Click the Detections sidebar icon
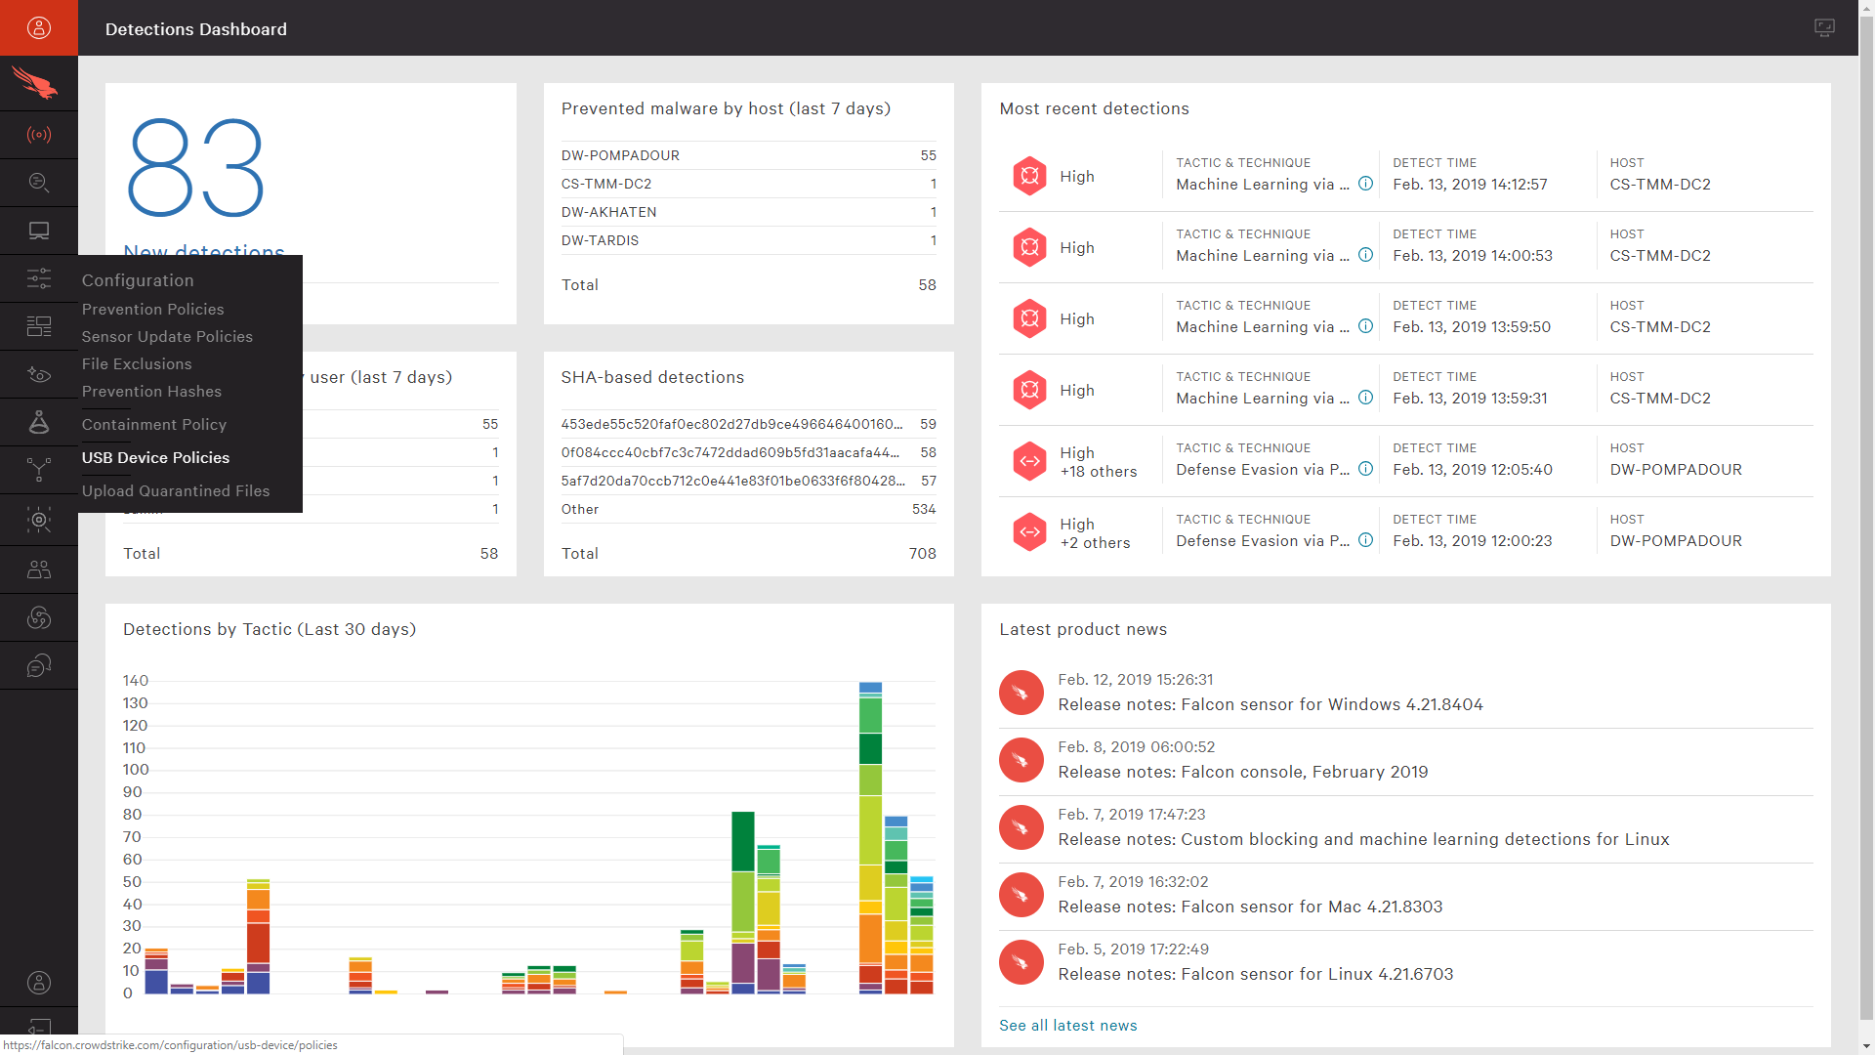 click(37, 135)
